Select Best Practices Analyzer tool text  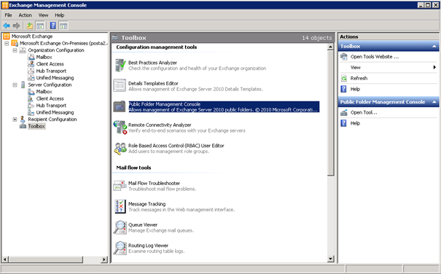tap(152, 63)
